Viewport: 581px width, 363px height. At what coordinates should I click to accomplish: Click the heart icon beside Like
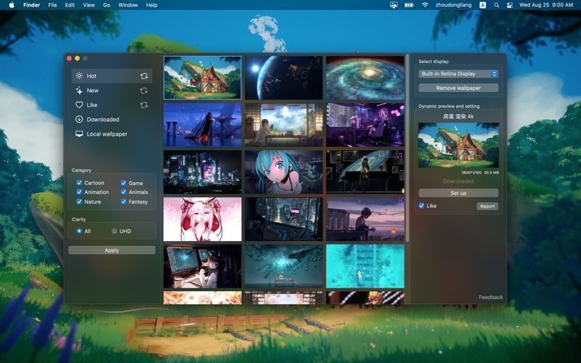coord(79,105)
